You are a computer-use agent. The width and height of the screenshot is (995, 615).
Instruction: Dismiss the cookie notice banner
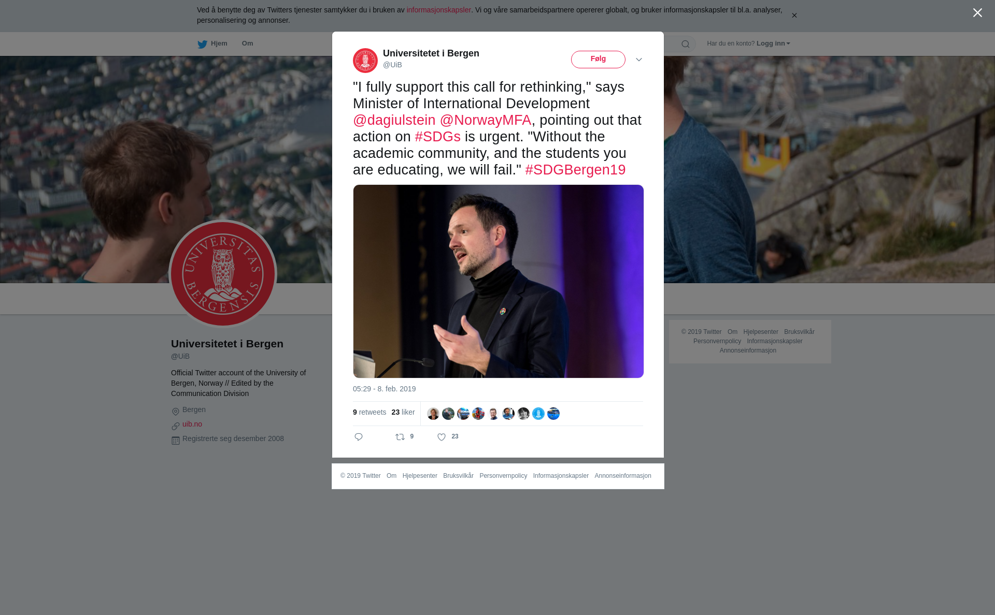click(794, 16)
